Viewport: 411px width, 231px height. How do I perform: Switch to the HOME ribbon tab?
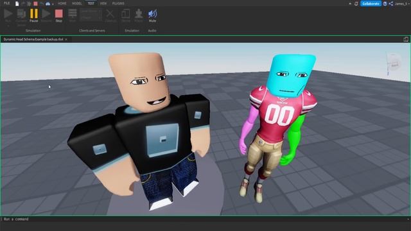62,3
